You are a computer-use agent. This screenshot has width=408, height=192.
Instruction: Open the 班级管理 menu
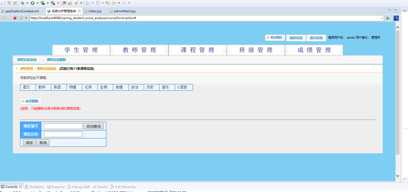pos(256,50)
